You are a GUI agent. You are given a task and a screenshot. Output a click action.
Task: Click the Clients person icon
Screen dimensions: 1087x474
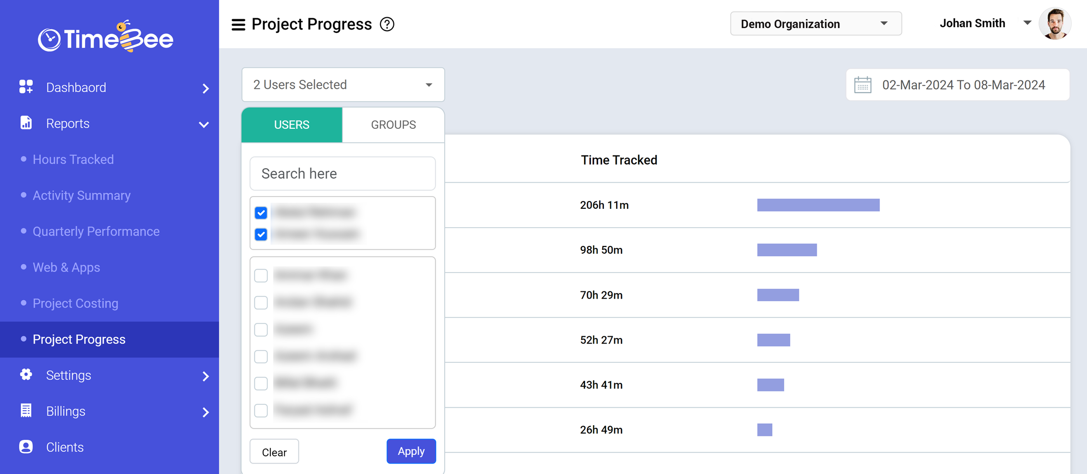coord(26,447)
